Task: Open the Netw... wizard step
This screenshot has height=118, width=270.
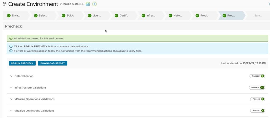Action: (x=178, y=16)
